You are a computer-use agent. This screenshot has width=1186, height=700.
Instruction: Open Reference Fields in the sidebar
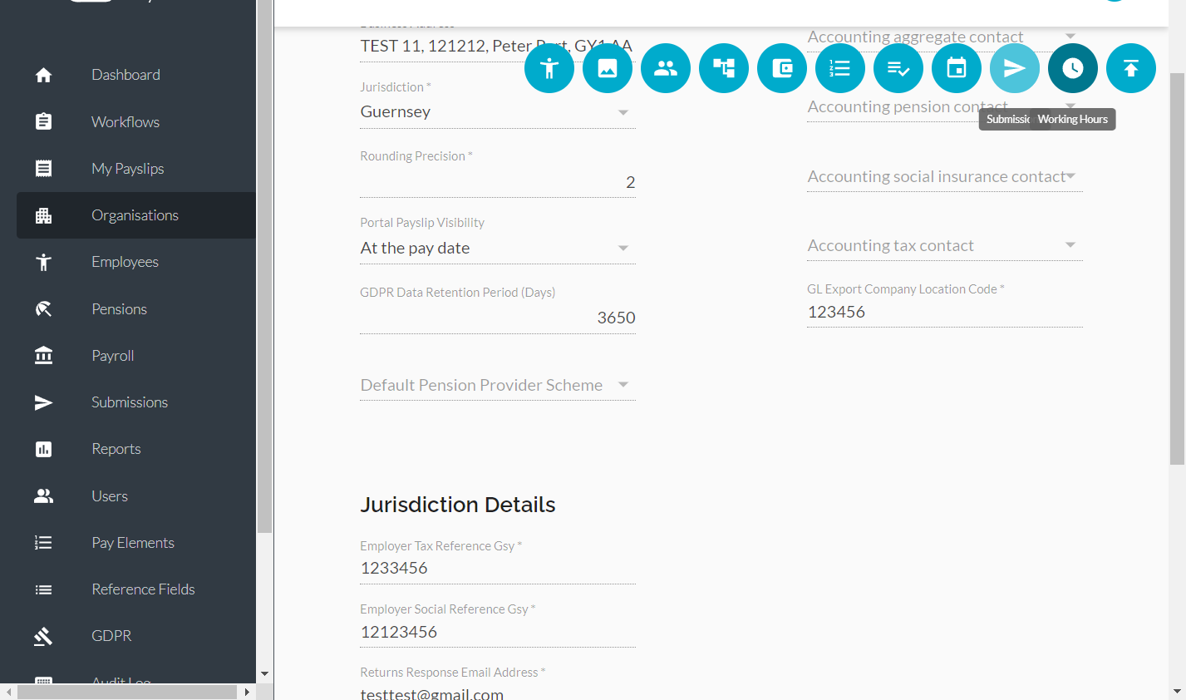pyautogui.click(x=136, y=589)
